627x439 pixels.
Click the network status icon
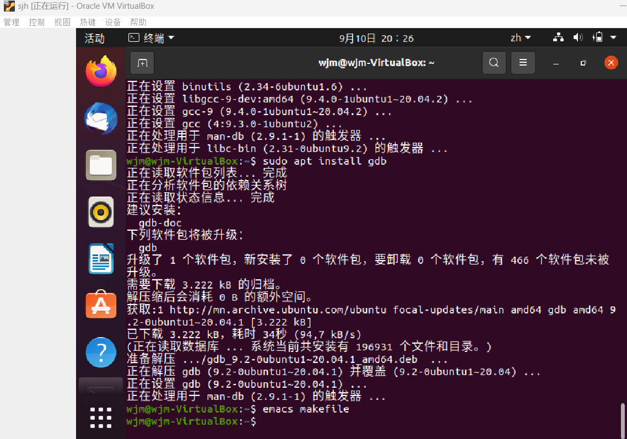click(558, 37)
